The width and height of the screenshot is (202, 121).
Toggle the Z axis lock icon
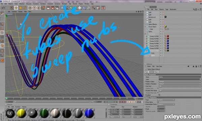coord(39,8)
